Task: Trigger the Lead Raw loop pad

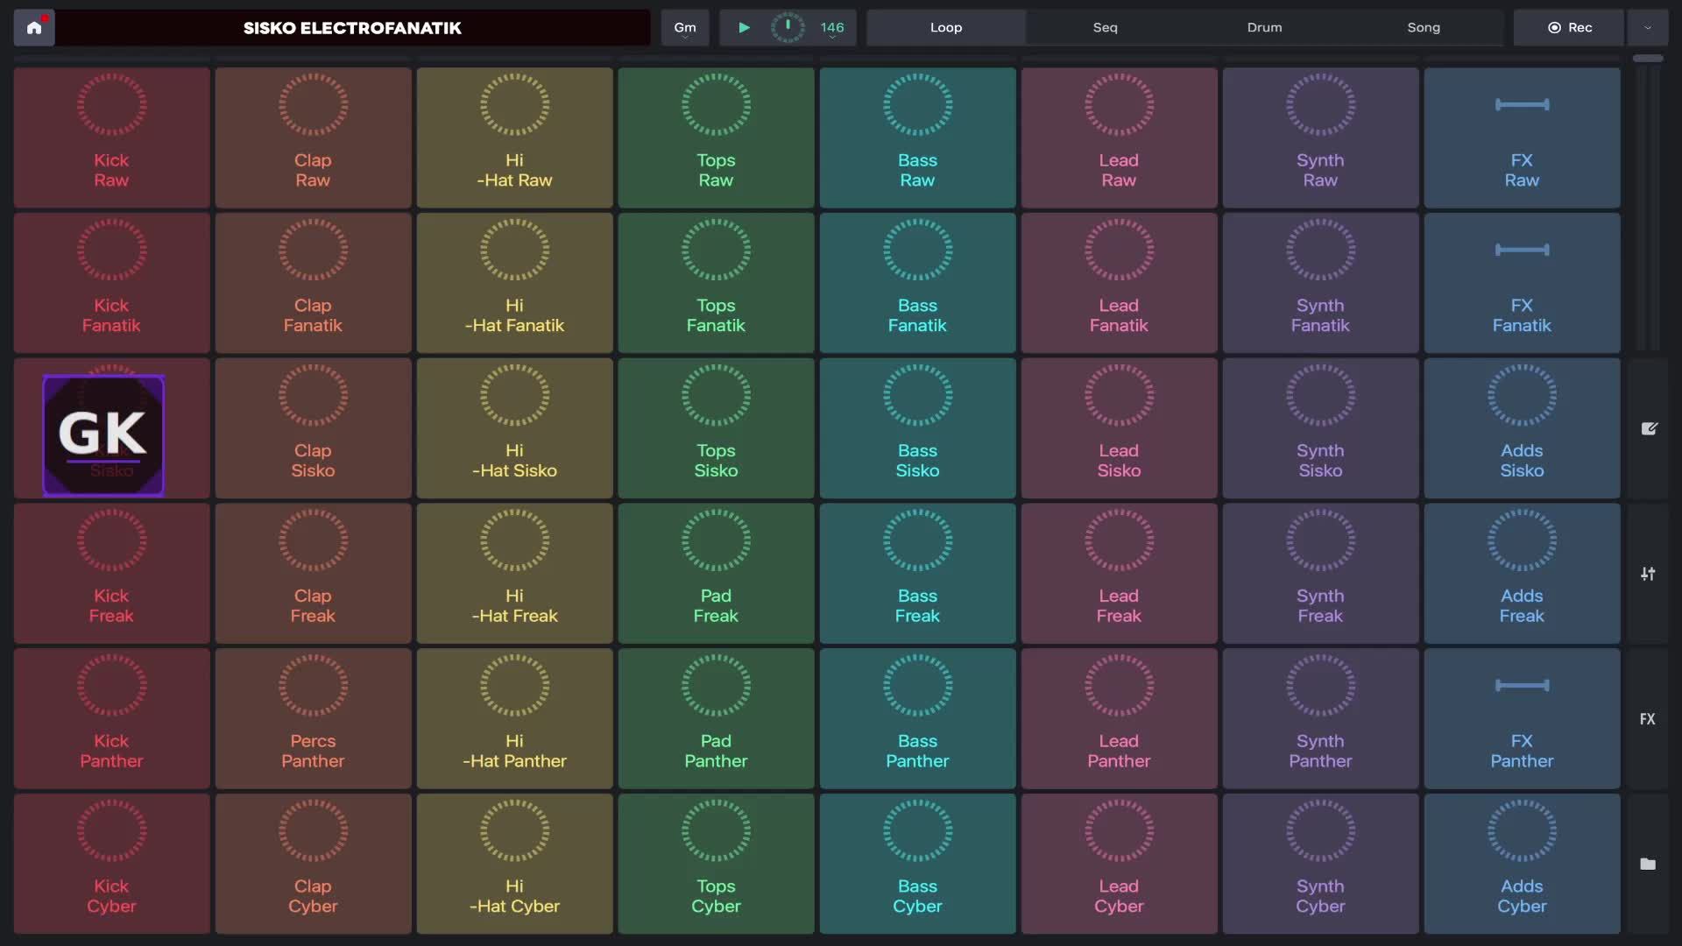Action: pos(1120,138)
